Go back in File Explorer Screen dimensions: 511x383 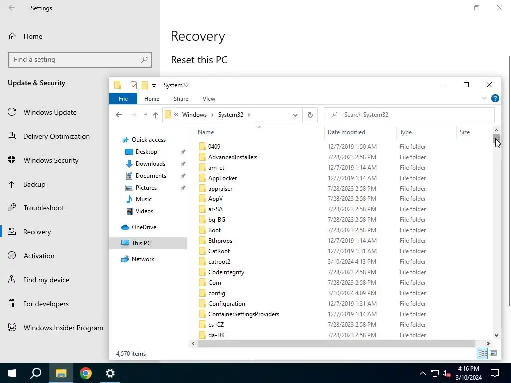click(x=119, y=115)
